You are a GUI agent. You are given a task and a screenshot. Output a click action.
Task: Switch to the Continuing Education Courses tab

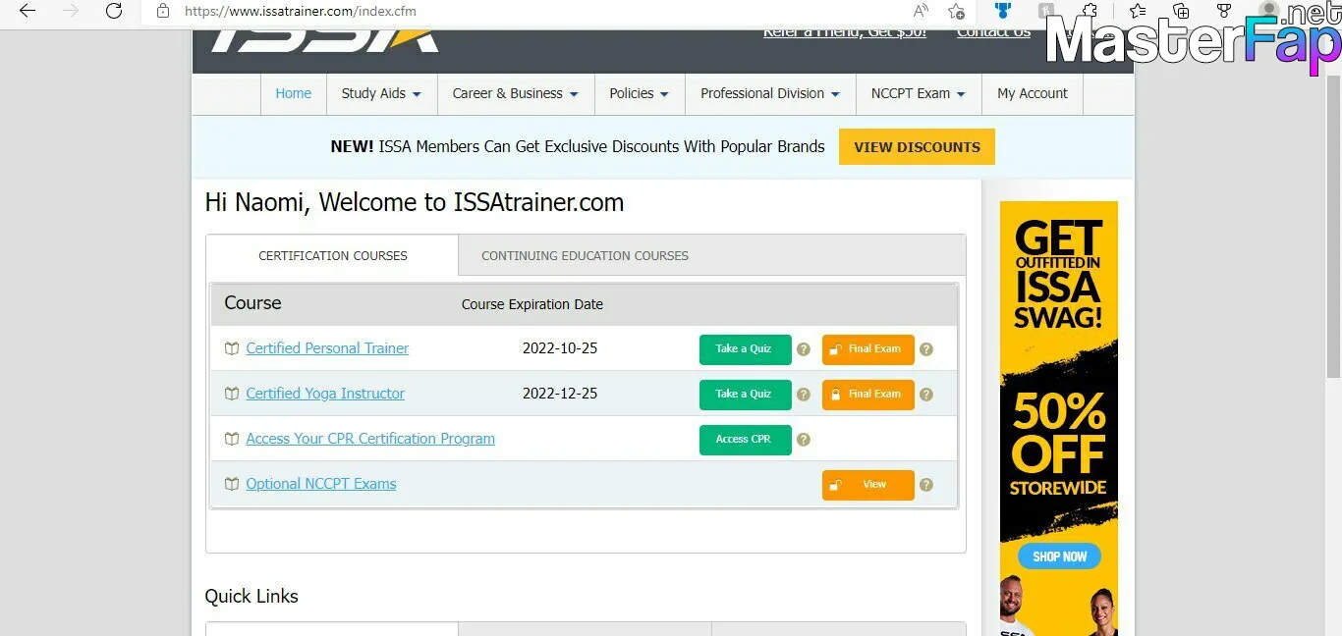[x=586, y=255]
